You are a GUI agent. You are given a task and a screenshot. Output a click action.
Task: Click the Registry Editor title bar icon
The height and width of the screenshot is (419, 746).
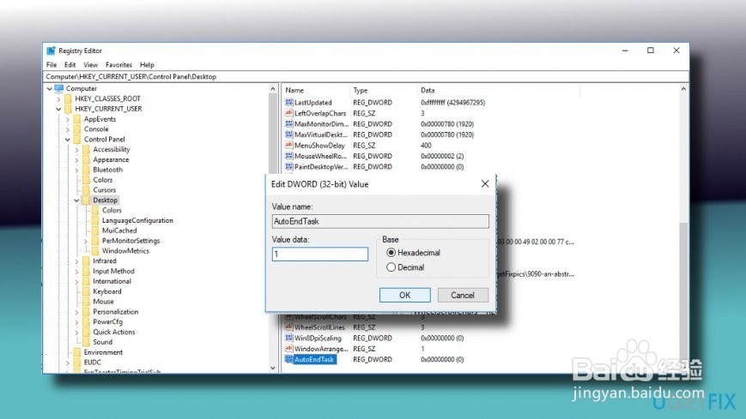pyautogui.click(x=51, y=51)
